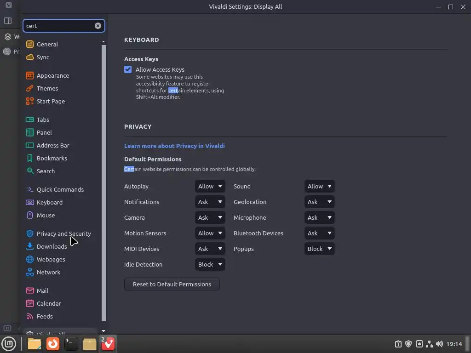
Task: Click the Appearance category icon
Action: pos(30,75)
